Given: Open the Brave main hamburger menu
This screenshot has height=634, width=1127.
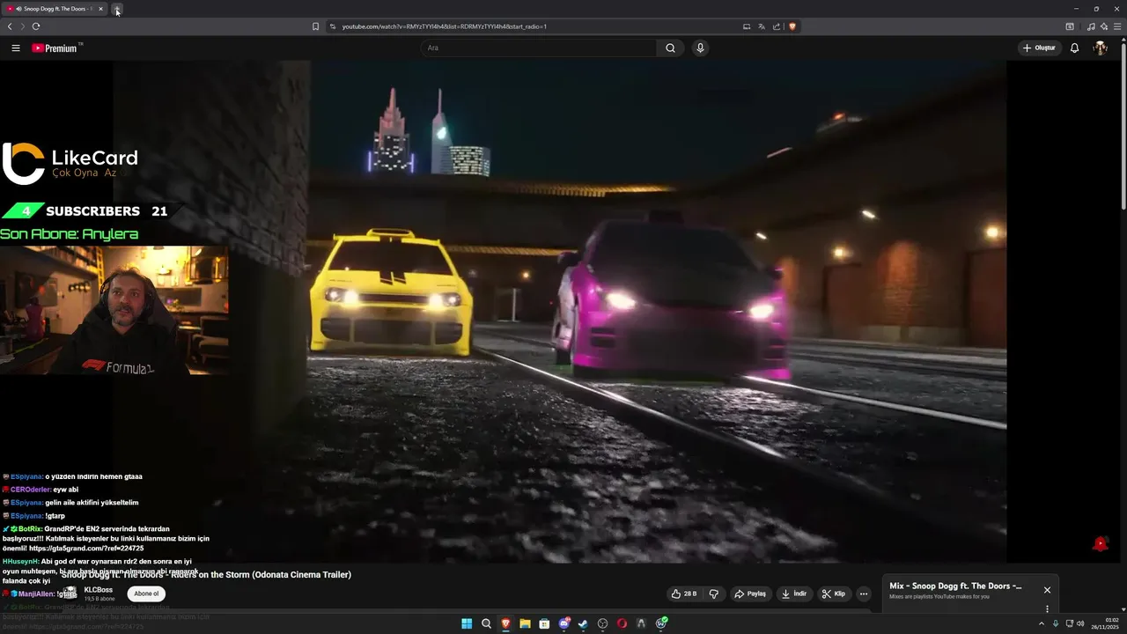Looking at the screenshot, I should 1117,26.
